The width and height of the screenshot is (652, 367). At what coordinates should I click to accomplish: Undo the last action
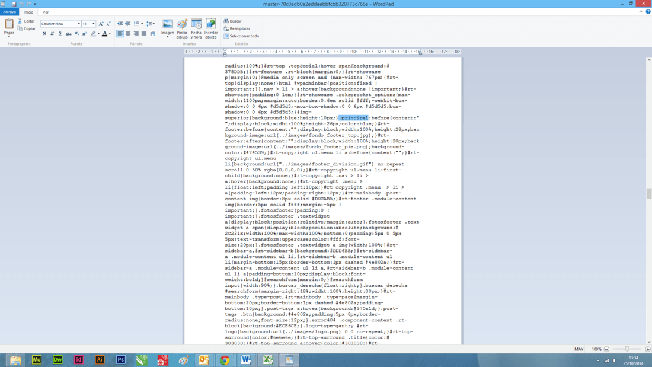click(21, 4)
